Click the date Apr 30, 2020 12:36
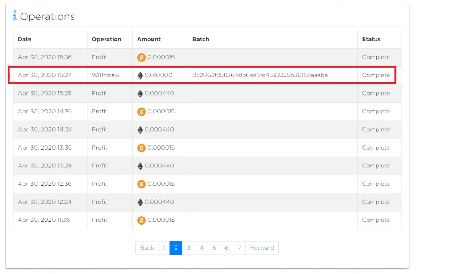 44,184
